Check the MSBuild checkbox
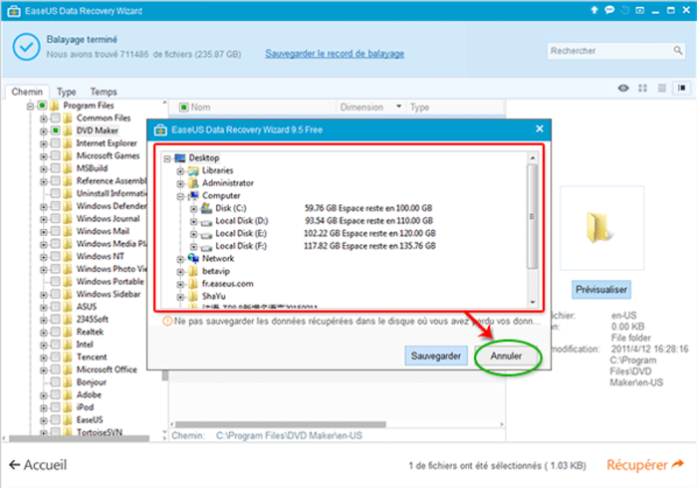The image size is (697, 488). [55, 168]
